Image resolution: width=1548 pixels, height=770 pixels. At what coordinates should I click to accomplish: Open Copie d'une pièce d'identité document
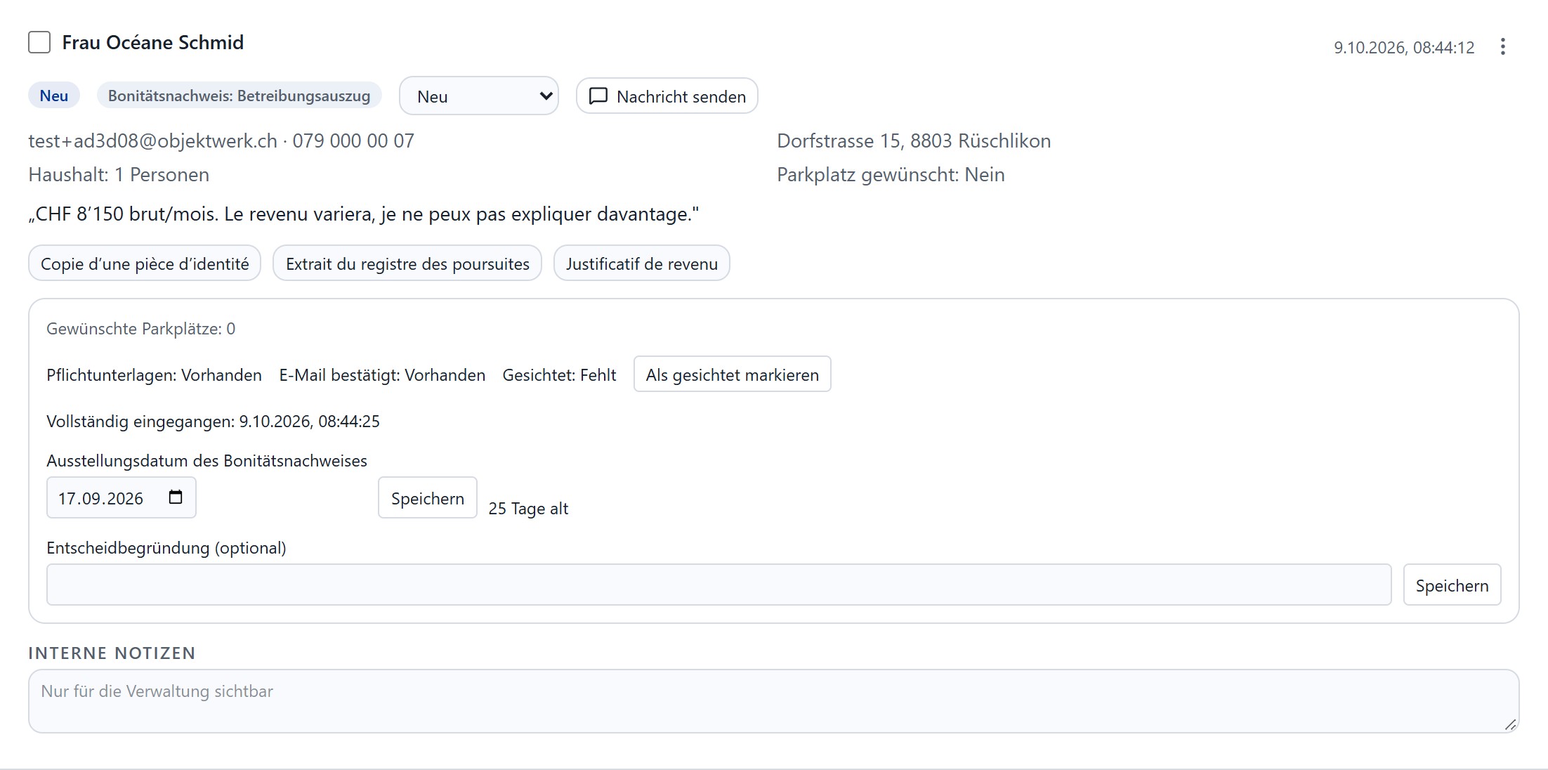pos(145,263)
